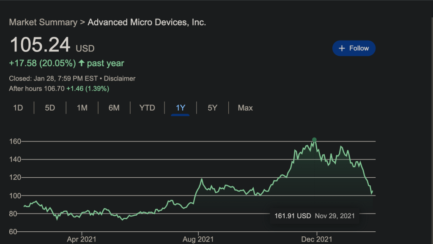The height and width of the screenshot is (244, 433).
Task: Switch to the 1D chart view
Action: pos(18,108)
